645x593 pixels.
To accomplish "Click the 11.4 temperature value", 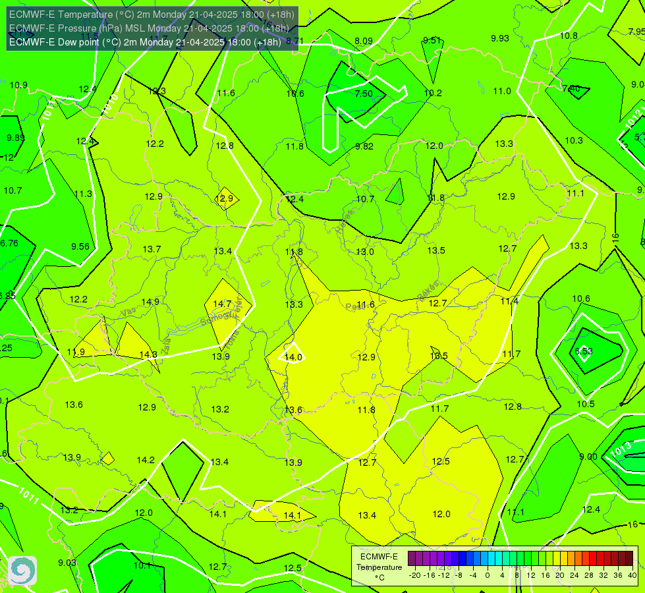I will coord(509,302).
